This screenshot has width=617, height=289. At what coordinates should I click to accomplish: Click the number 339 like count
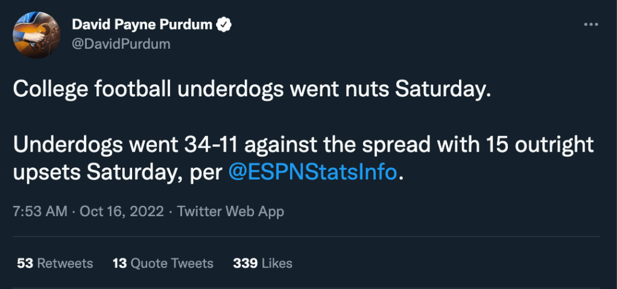pyautogui.click(x=245, y=263)
